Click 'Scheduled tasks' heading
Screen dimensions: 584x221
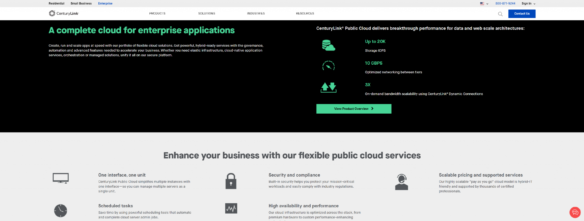pos(115,206)
